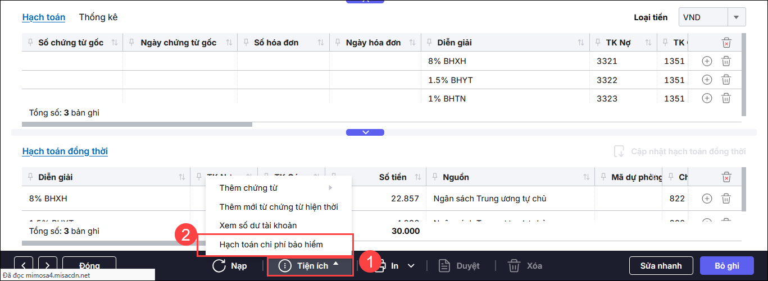Expand the In print options arrow
This screenshot has width=768, height=281.
(x=411, y=266)
